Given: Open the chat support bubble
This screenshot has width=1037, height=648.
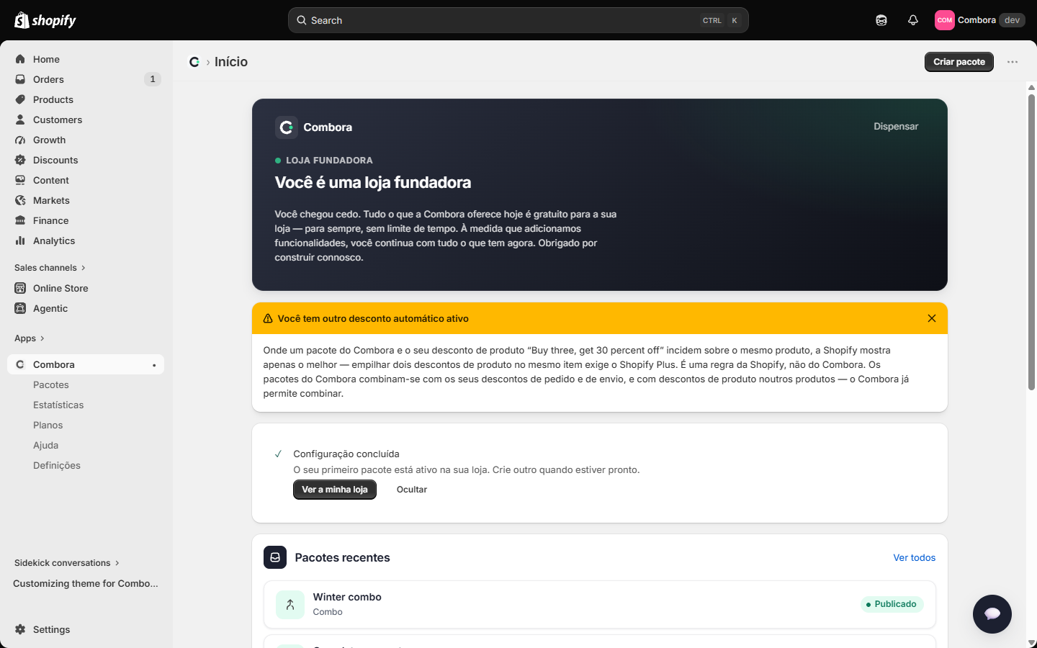Looking at the screenshot, I should 992,614.
